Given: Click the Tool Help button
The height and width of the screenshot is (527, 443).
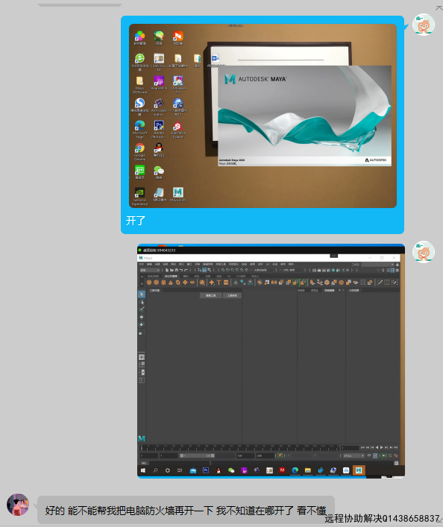Looking at the screenshot, I should pyautogui.click(x=232, y=295).
